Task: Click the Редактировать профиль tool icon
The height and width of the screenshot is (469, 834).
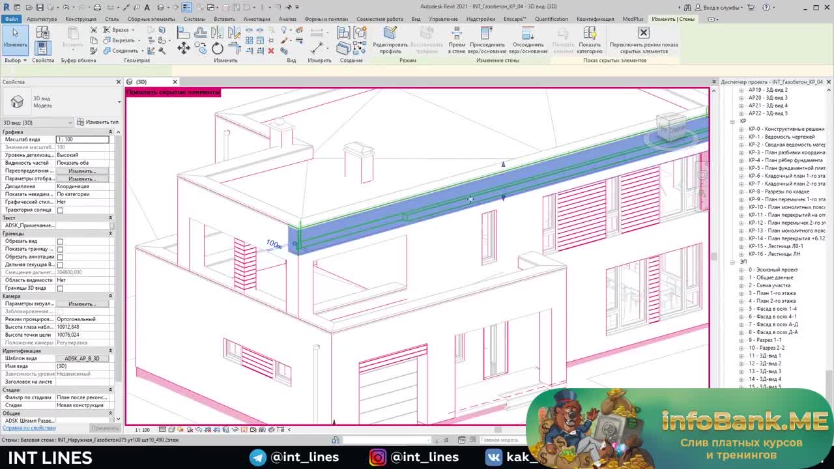Action: 390,34
